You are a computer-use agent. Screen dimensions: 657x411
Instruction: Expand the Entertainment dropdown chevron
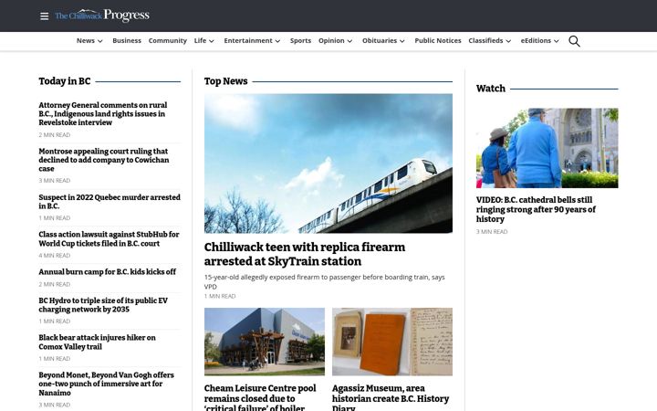(277, 41)
